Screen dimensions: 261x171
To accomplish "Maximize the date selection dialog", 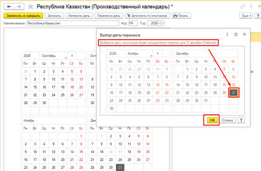I will pyautogui.click(x=236, y=34).
